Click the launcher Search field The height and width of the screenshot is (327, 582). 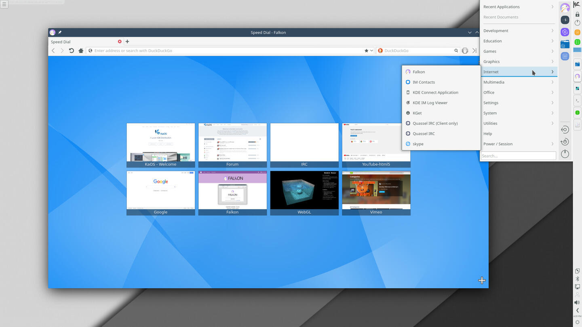[x=519, y=156]
